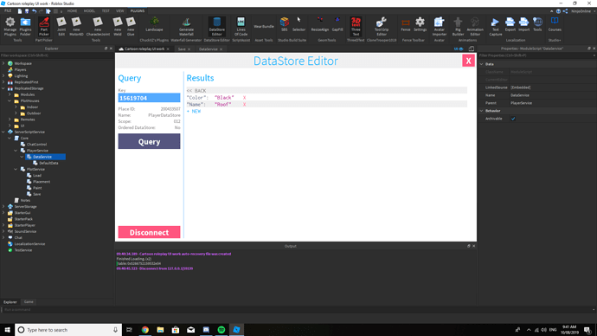
Task: Click the Filter workspace search box
Action: coord(56,55)
